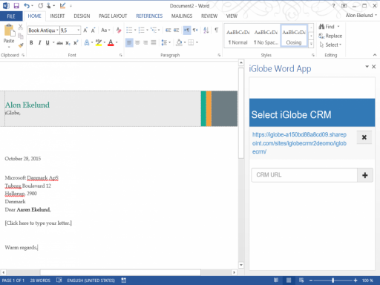Open numbered list dropdown

point(147,30)
